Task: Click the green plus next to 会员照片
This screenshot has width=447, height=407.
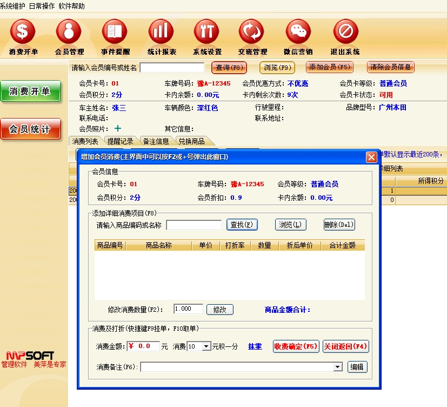Action: tap(117, 129)
